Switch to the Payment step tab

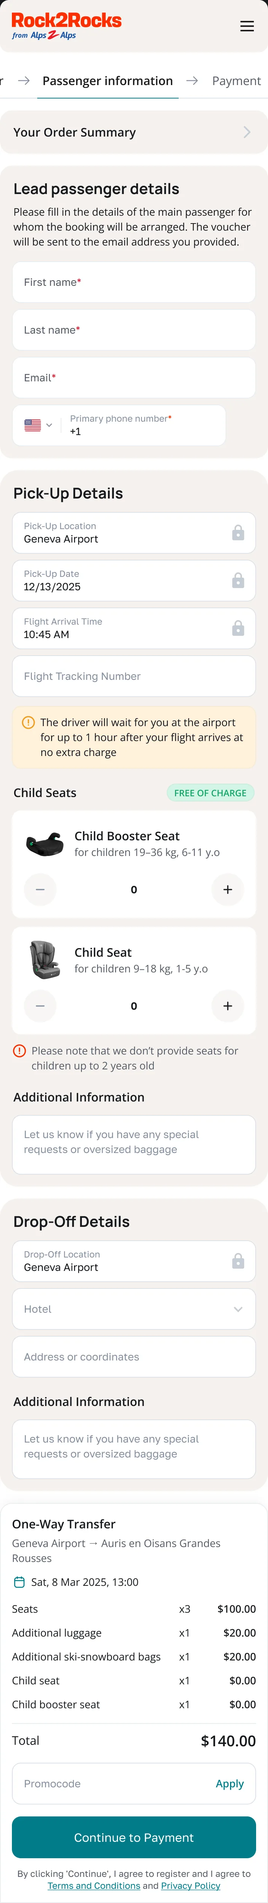236,81
